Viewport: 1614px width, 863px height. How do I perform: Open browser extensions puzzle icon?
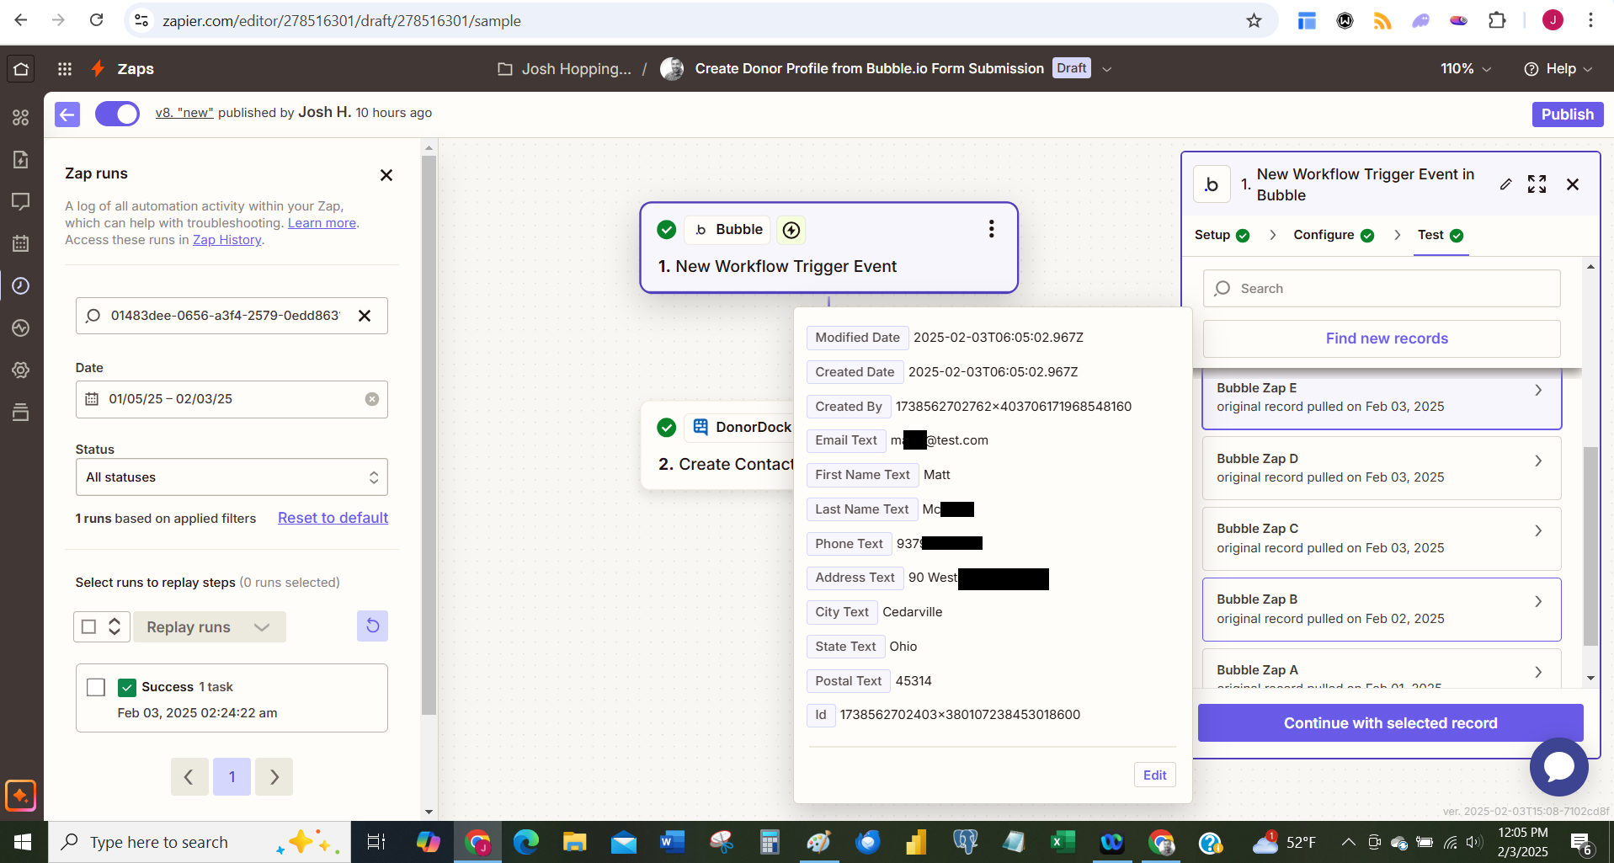pos(1497,21)
